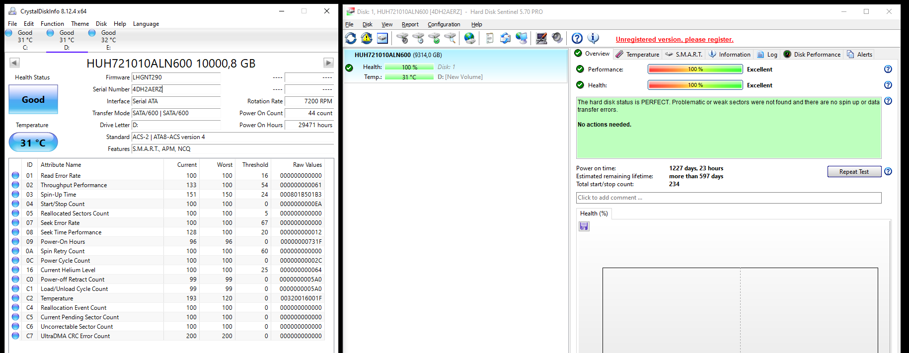
Task: Click status orb for Read Error Rate attribute
Action: pyautogui.click(x=15, y=175)
